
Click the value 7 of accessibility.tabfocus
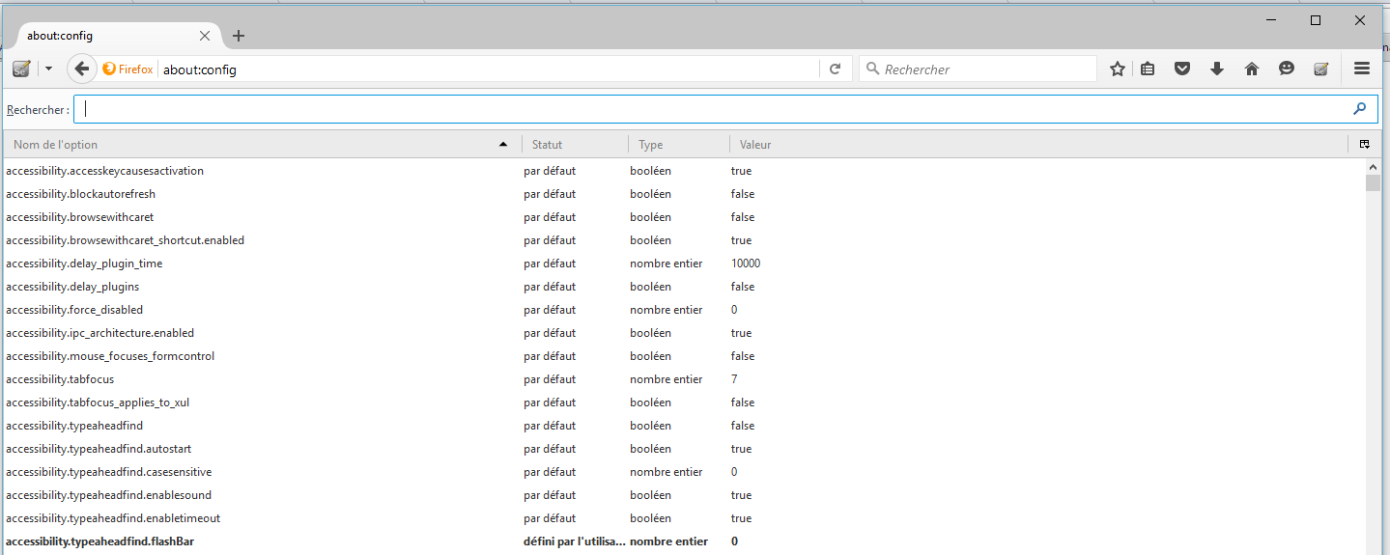coord(734,379)
